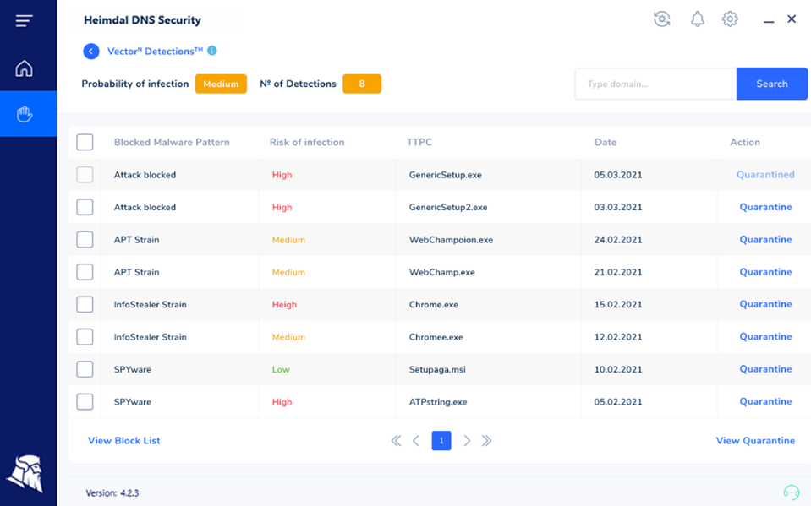
Task: Open the support headset icon
Action: (x=792, y=492)
